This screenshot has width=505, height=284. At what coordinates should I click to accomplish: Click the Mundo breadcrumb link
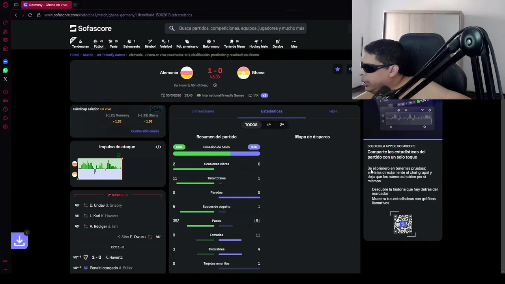click(88, 55)
